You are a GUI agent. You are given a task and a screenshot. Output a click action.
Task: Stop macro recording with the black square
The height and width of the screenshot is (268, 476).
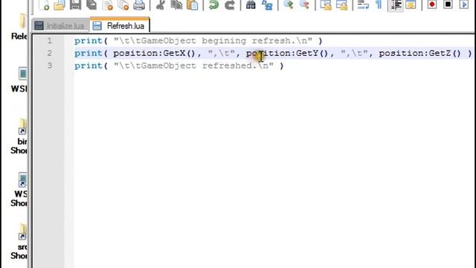point(448,5)
